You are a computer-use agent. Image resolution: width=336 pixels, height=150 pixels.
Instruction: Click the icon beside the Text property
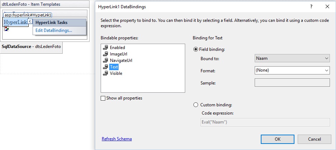click(105, 67)
